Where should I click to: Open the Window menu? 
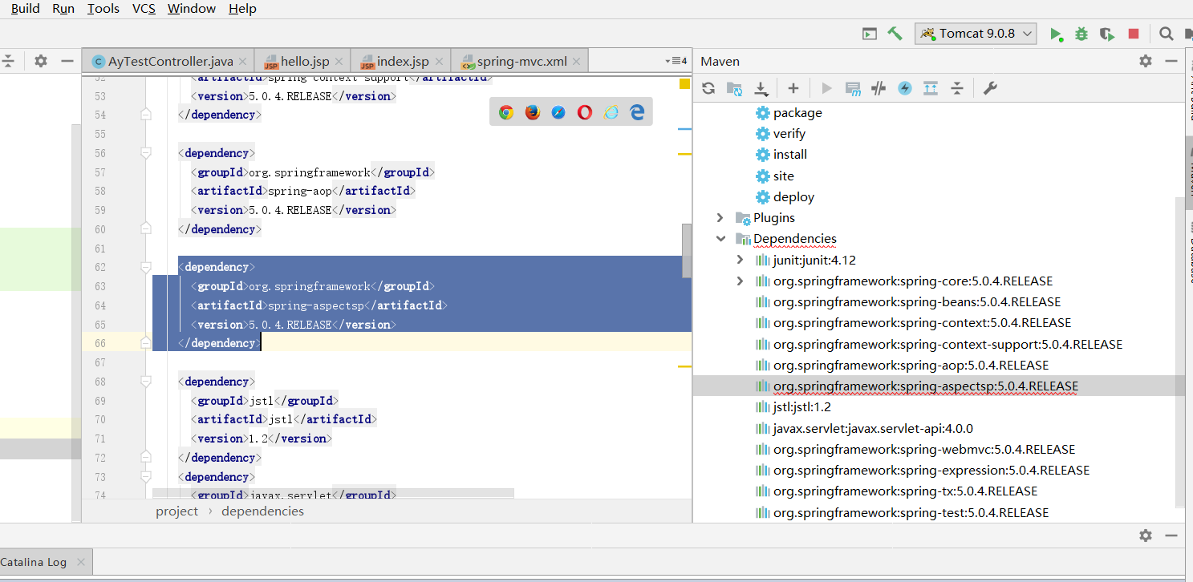tap(192, 8)
